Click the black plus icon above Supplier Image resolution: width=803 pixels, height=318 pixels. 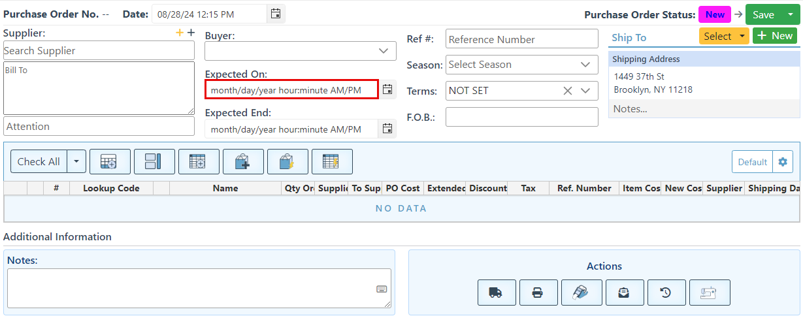[x=191, y=33]
